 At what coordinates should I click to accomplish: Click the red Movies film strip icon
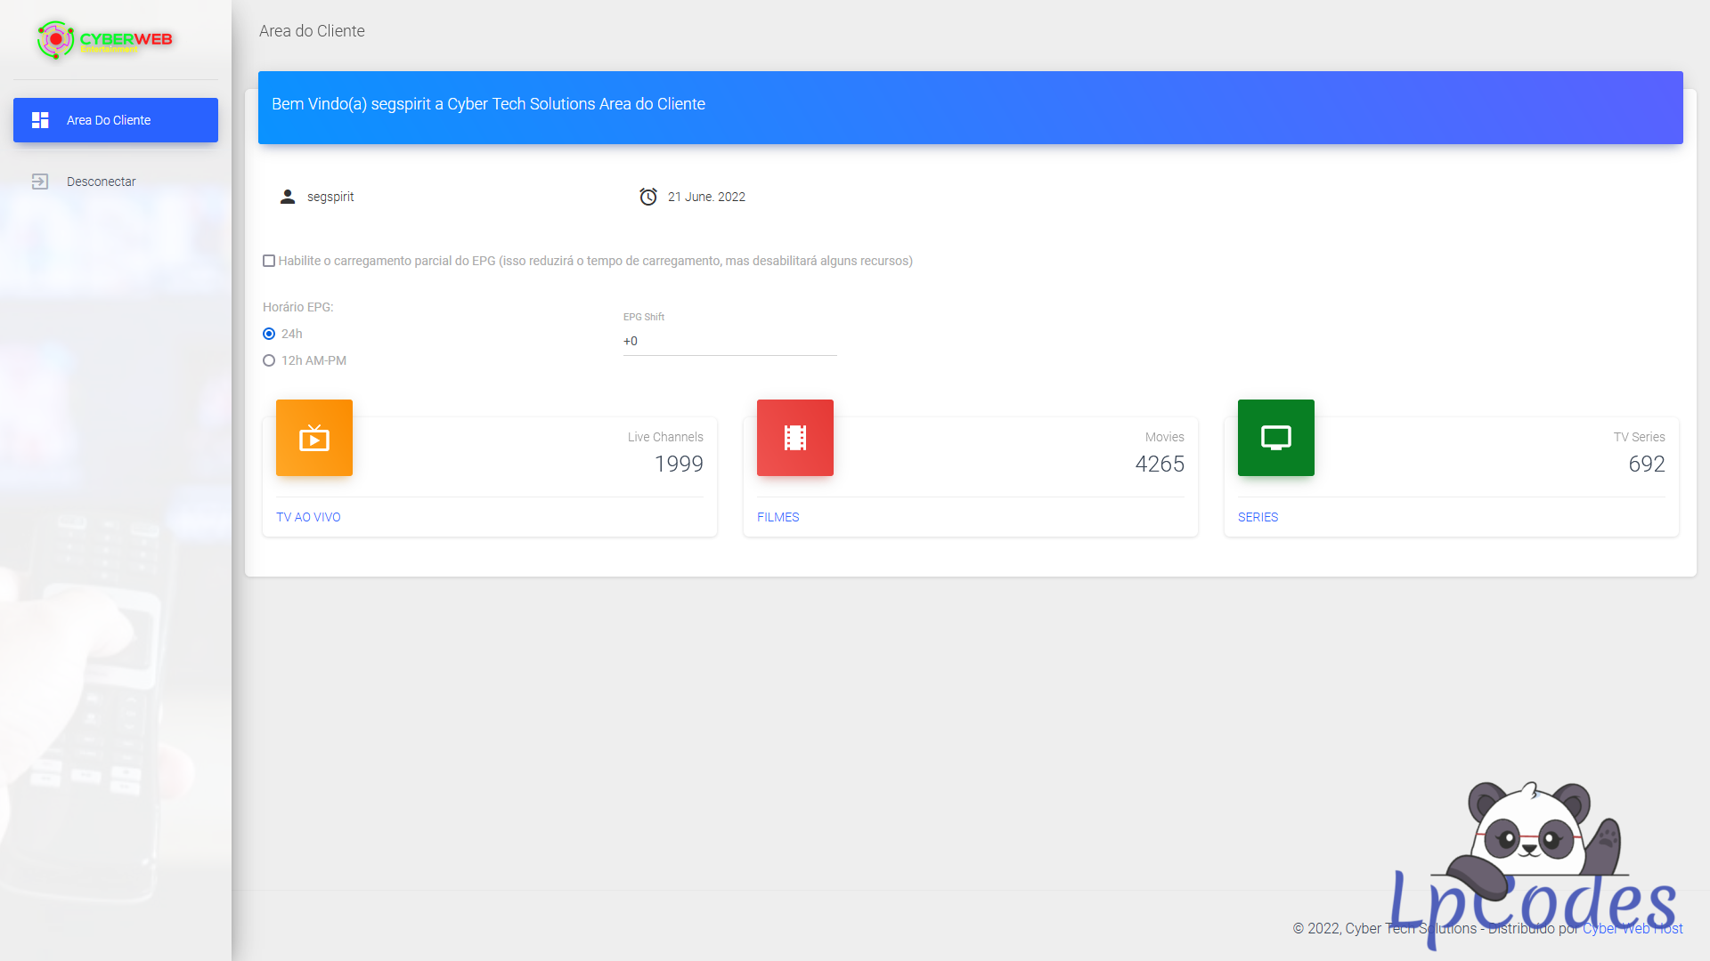795,438
